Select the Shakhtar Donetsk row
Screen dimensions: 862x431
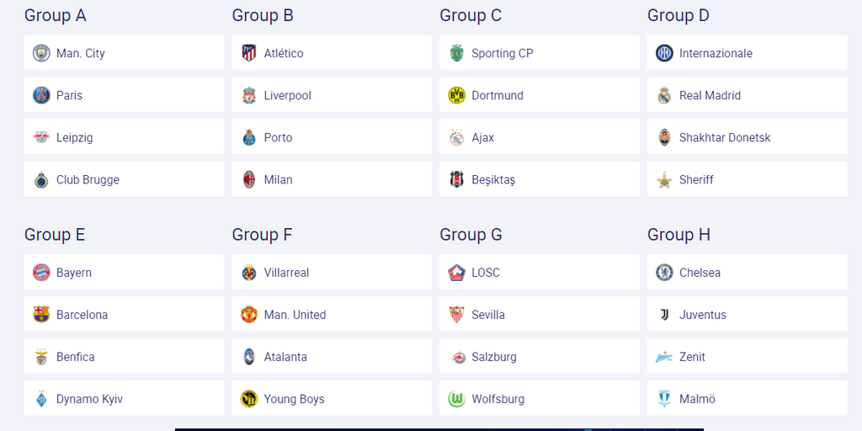(x=748, y=137)
